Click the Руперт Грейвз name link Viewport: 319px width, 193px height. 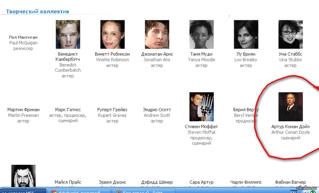point(112,110)
